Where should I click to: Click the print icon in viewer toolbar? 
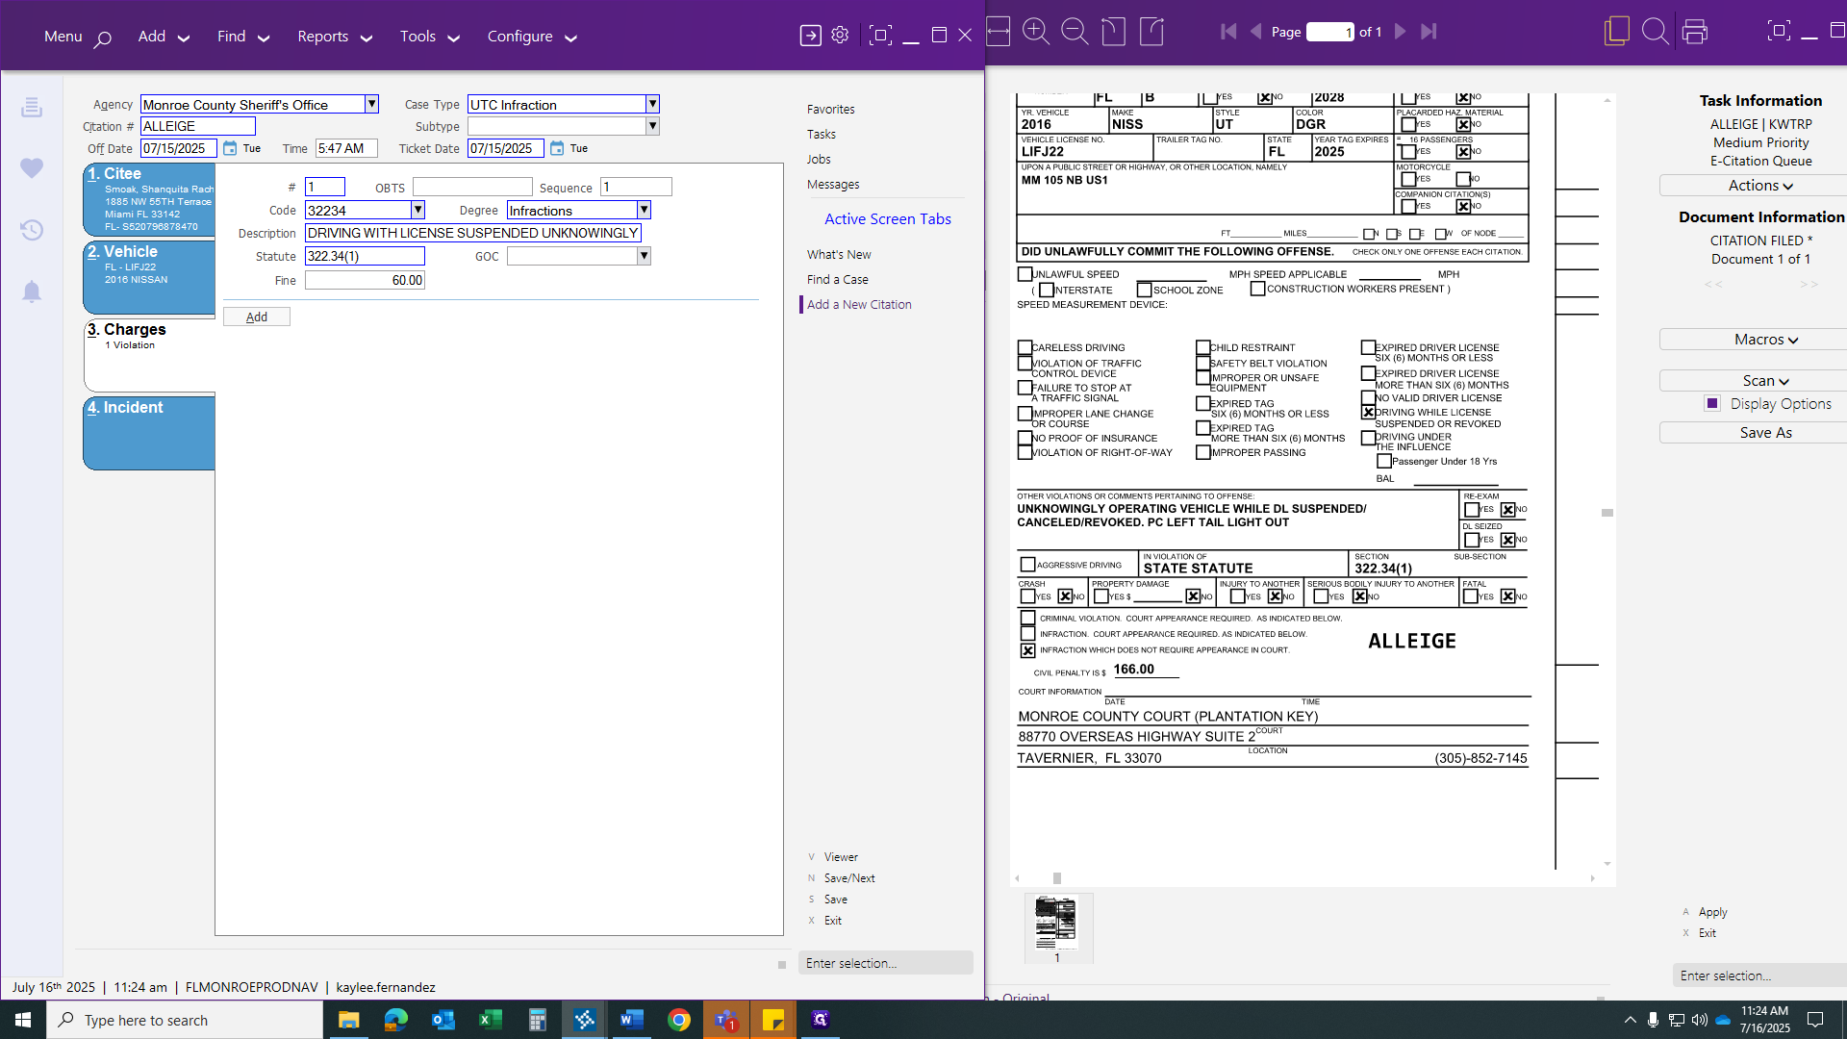tap(1695, 32)
